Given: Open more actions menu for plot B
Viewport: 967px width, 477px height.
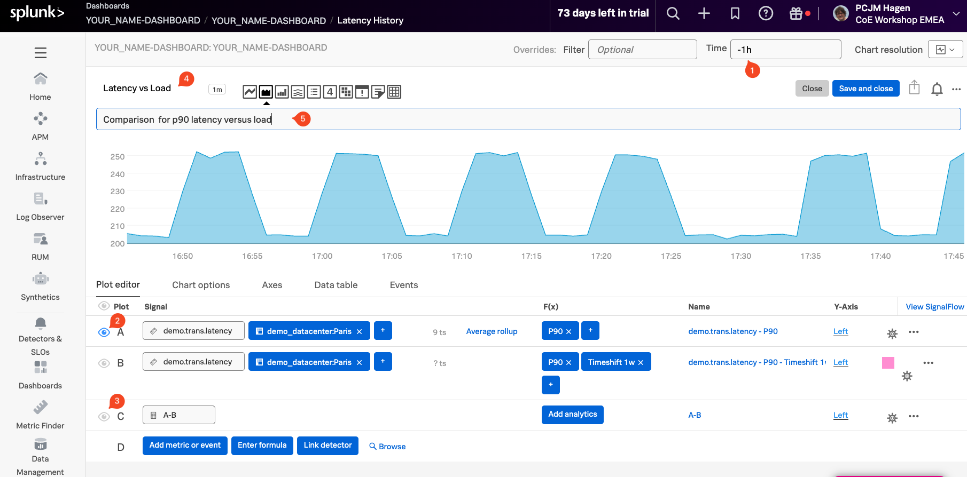Looking at the screenshot, I should point(928,363).
